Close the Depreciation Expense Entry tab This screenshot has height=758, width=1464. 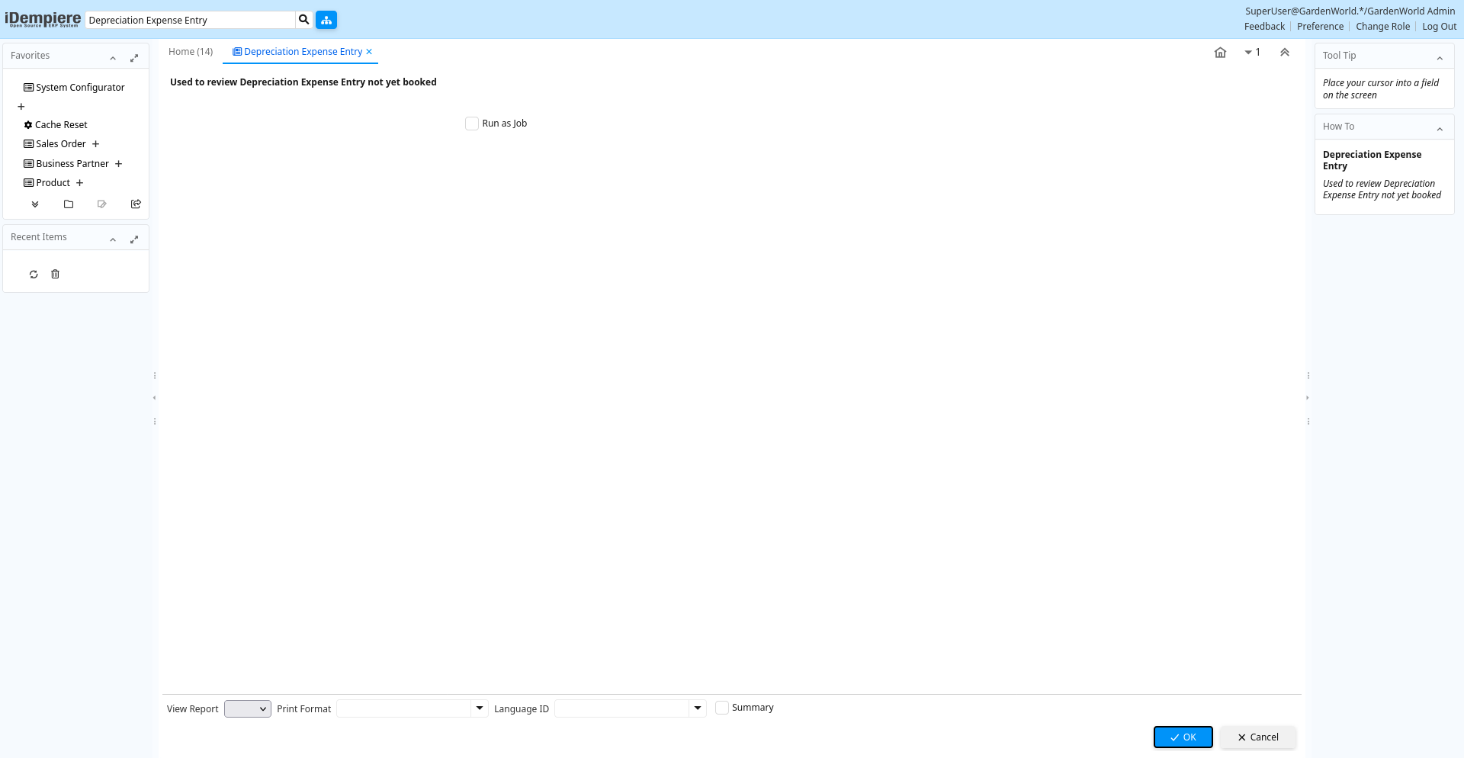pyautogui.click(x=369, y=52)
